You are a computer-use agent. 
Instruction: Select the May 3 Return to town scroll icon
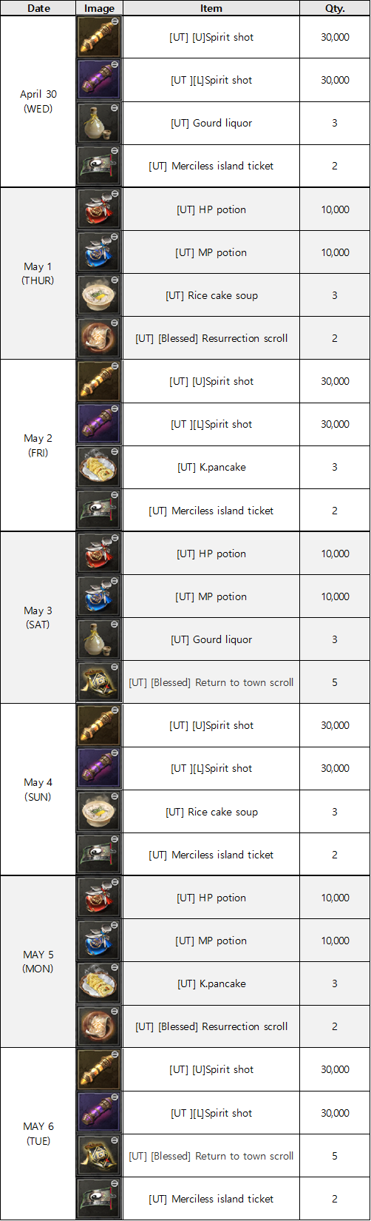click(x=99, y=682)
